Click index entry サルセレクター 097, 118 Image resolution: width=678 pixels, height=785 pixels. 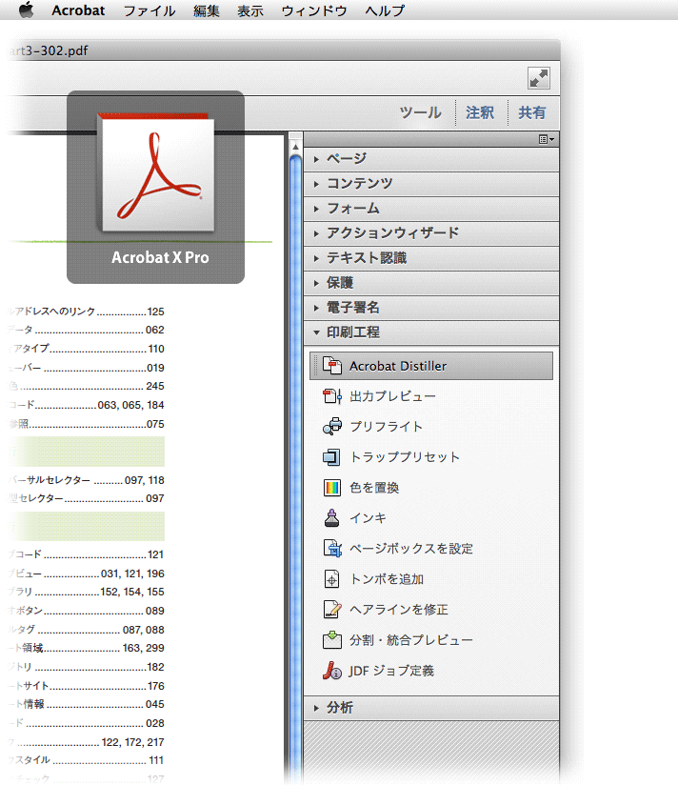(x=86, y=480)
